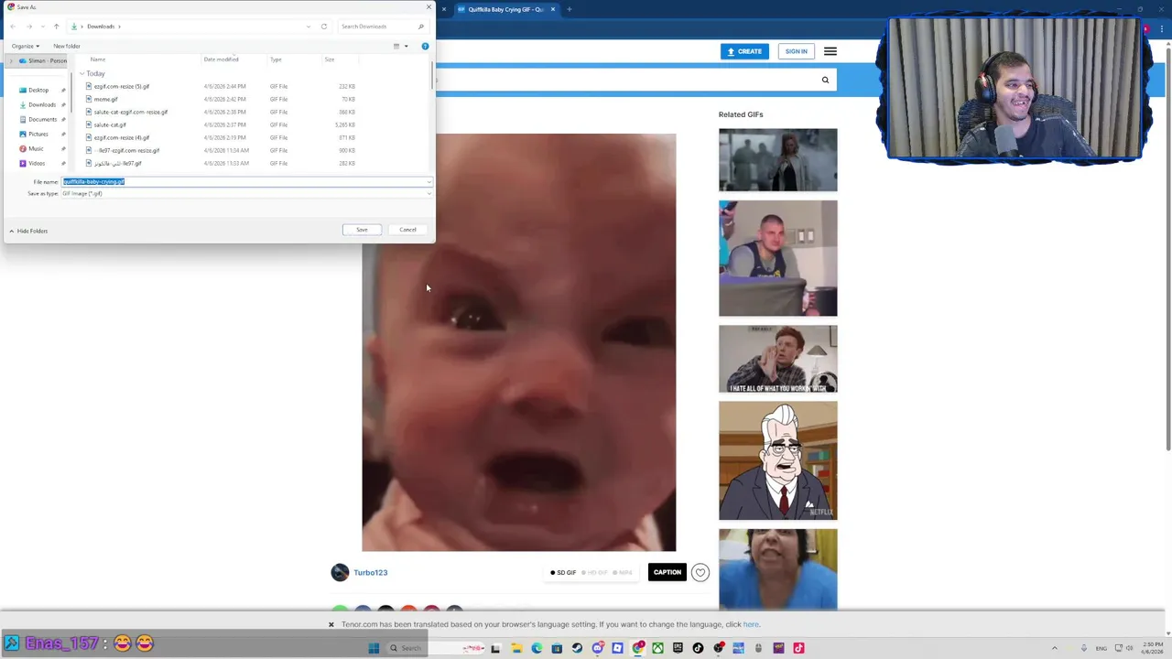Refresh the Downloads folder listing
1172x659 pixels.
point(323,27)
